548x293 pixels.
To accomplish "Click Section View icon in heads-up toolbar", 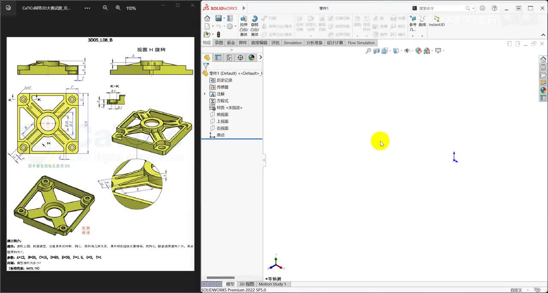I will pyautogui.click(x=376, y=51).
